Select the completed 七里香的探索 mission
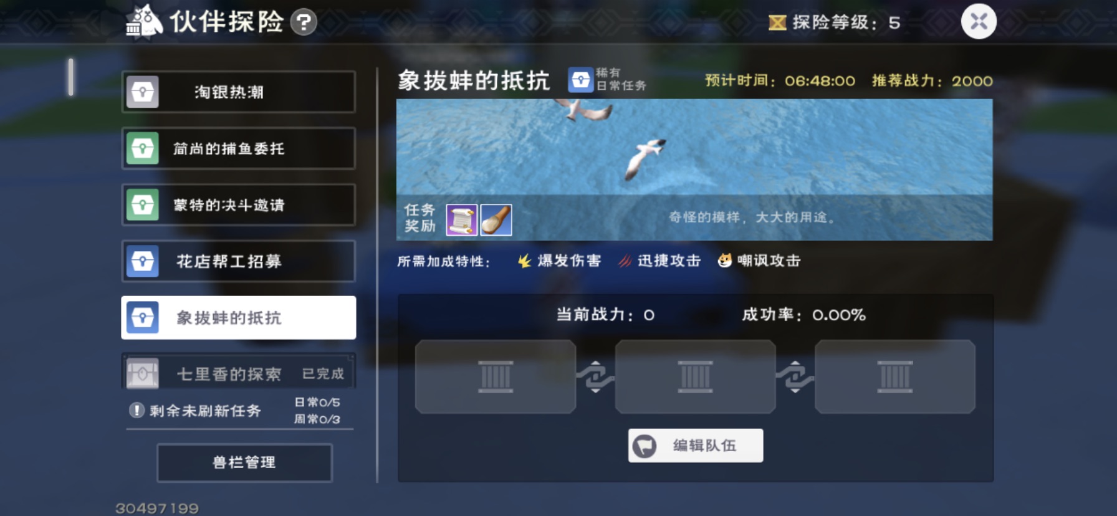Image resolution: width=1117 pixels, height=516 pixels. pos(239,373)
